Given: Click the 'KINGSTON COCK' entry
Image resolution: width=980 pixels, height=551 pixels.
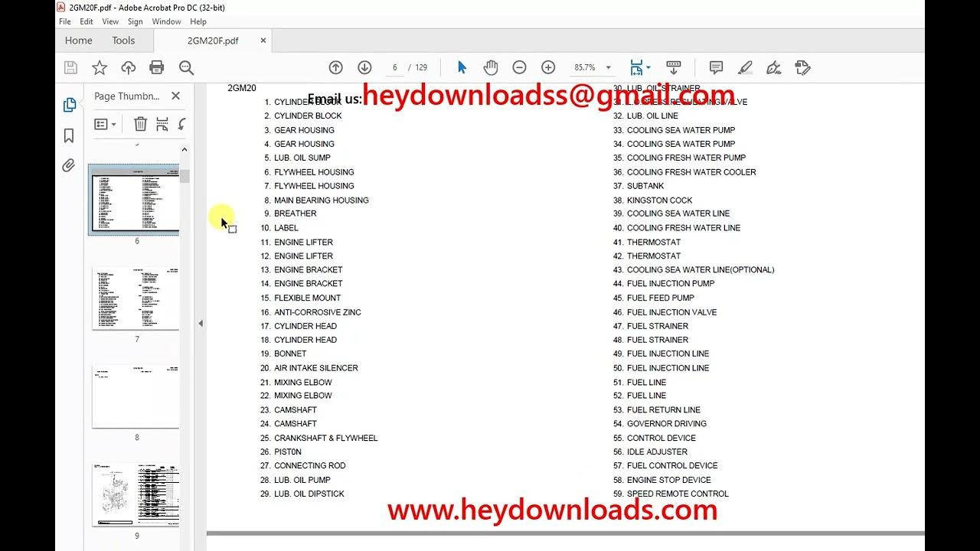Looking at the screenshot, I should [659, 200].
